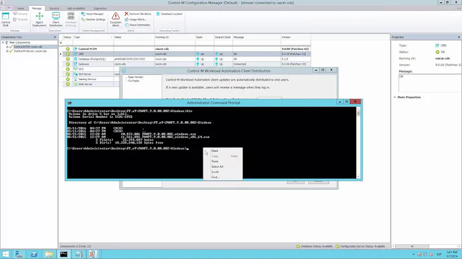Select Remove Old Alerts
462x259 pixels.
pos(137,14)
